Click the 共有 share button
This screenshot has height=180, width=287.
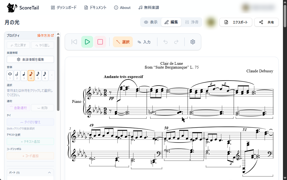point(266,22)
